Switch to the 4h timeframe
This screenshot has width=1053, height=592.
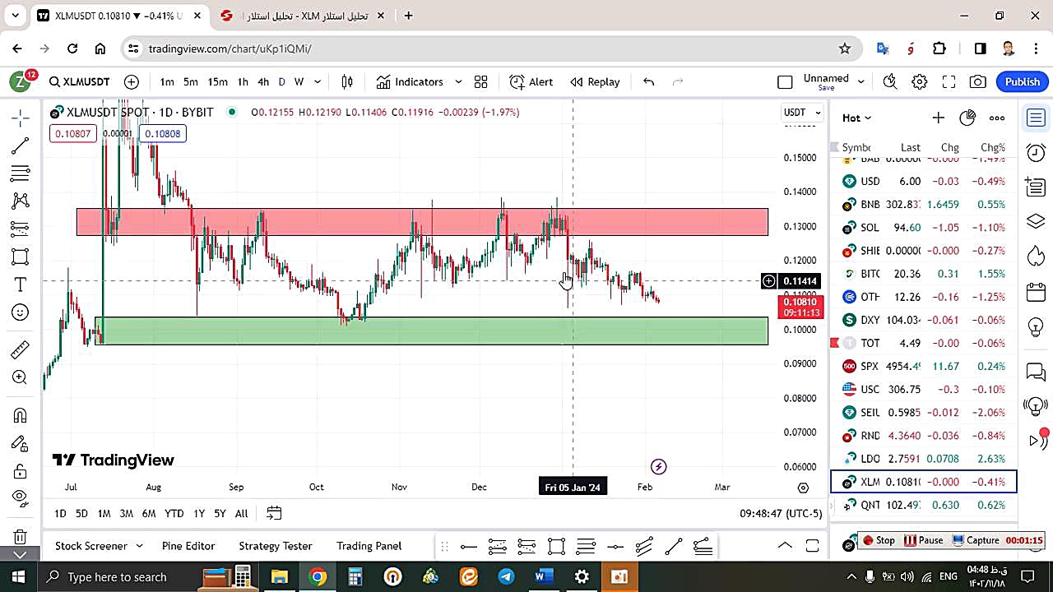click(x=263, y=81)
